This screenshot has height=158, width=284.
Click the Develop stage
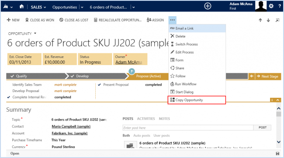pos(97,76)
